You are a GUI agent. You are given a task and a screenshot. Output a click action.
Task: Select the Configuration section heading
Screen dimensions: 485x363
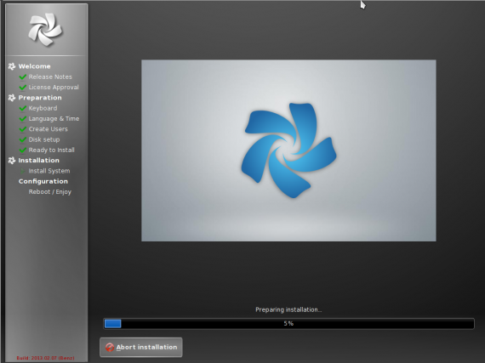coord(43,181)
